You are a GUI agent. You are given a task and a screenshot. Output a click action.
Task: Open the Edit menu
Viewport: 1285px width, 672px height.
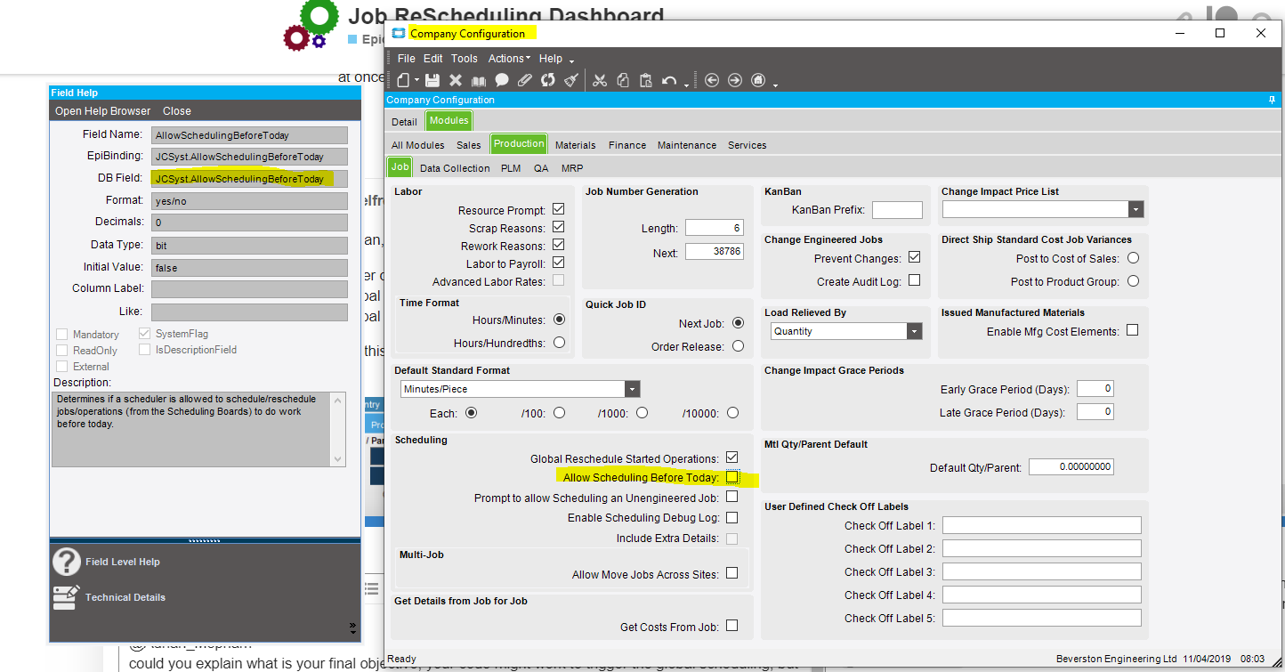[433, 59]
